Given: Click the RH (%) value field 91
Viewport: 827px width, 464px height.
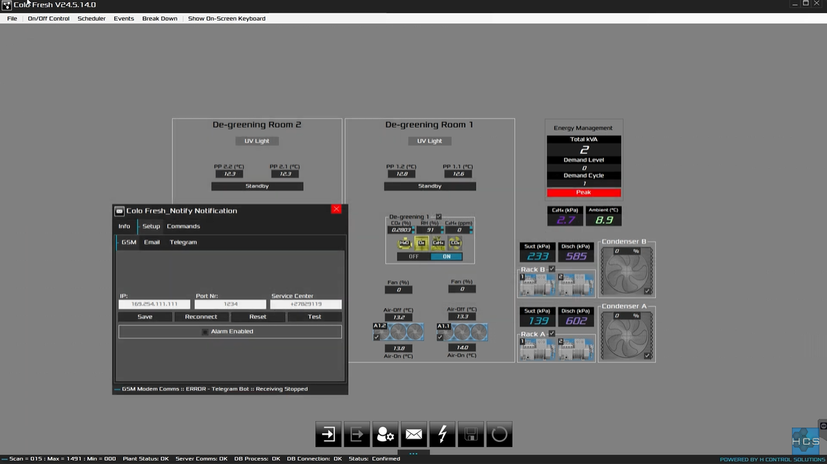Looking at the screenshot, I should coord(430,230).
